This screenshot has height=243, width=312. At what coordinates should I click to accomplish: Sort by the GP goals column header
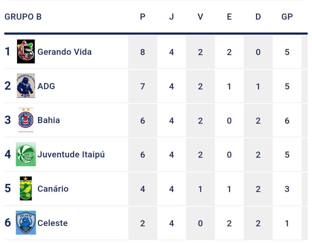click(287, 17)
